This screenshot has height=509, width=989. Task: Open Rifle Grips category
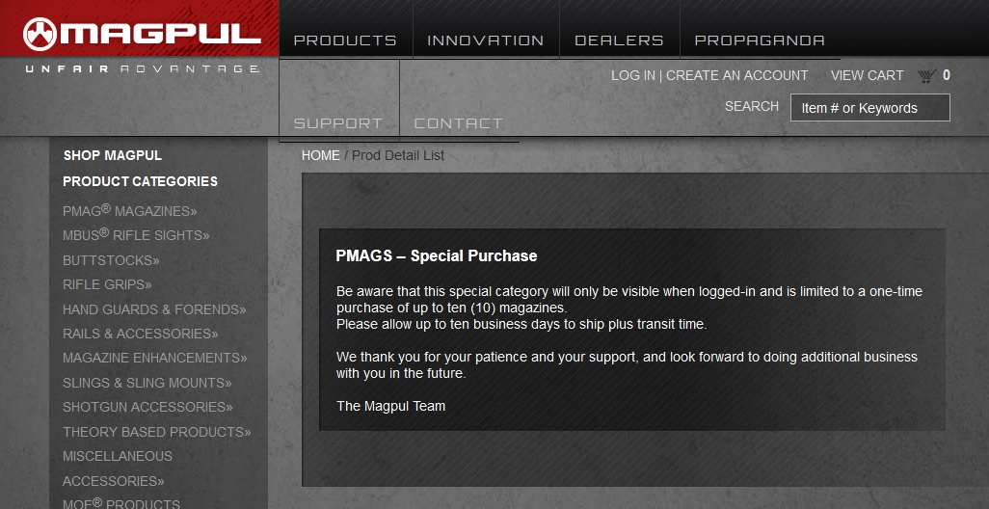(107, 284)
